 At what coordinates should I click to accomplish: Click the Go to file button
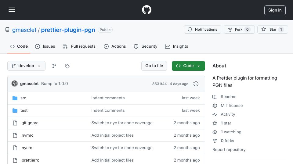(154, 66)
